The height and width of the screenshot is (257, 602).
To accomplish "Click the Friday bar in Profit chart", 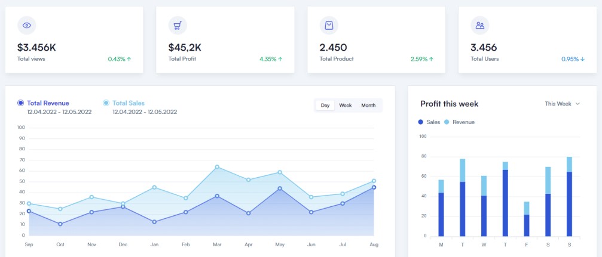I will pyautogui.click(x=527, y=219).
